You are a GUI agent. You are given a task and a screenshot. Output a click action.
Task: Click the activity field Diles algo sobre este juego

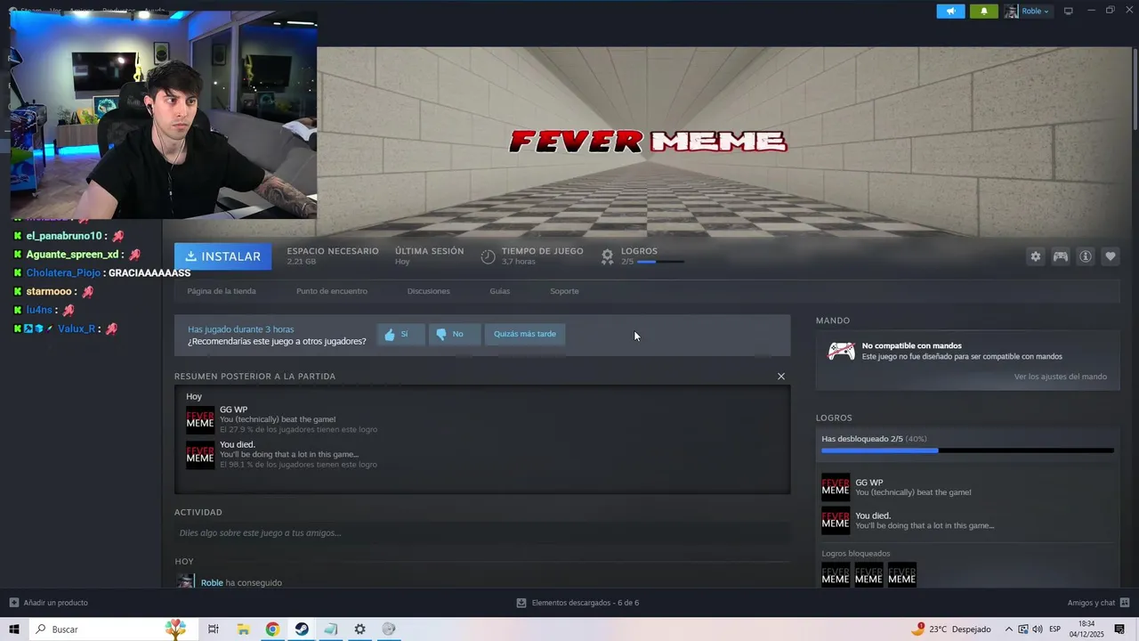coord(482,533)
